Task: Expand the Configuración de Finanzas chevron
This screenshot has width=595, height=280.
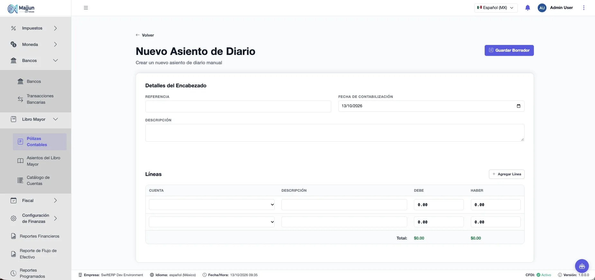Action: (55, 218)
